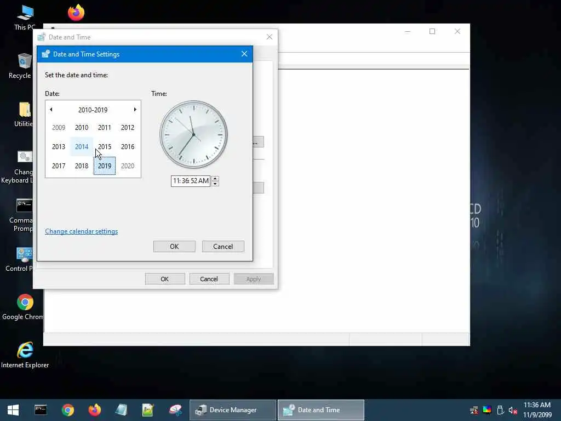Confirm with OK in Date and Time Settings
This screenshot has height=421, width=561.
(174, 246)
